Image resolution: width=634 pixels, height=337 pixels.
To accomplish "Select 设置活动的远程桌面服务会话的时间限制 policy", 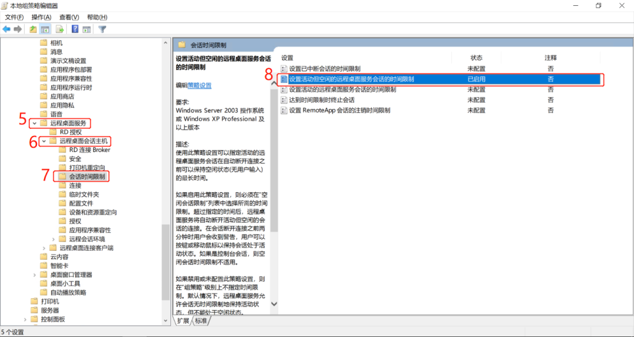I will coord(342,90).
